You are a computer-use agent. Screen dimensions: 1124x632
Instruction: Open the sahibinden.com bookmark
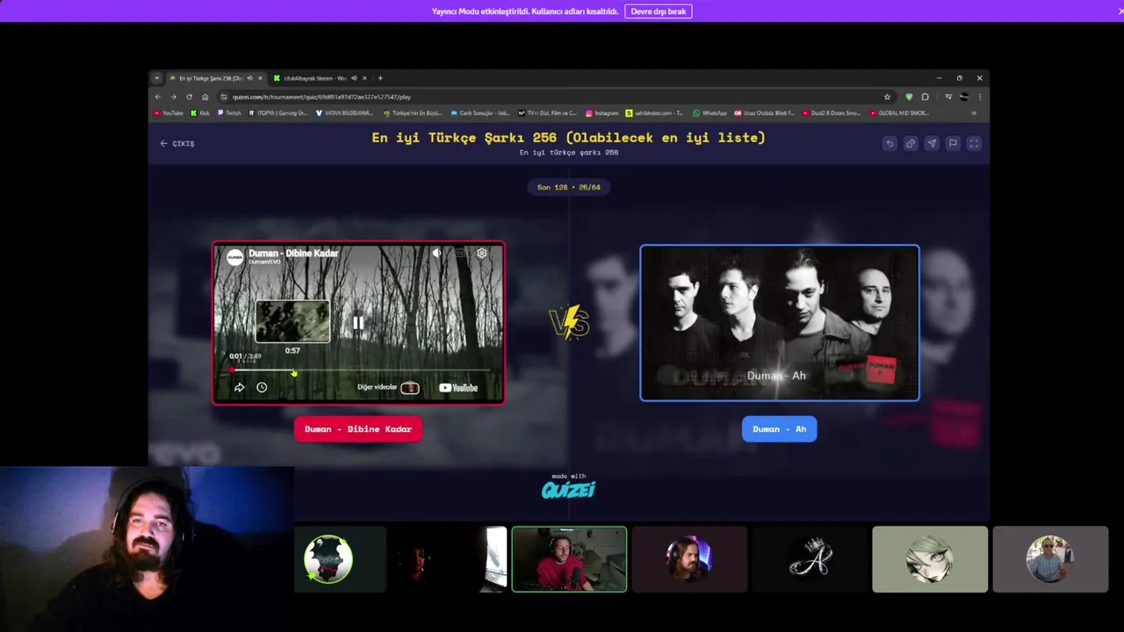[x=654, y=113]
